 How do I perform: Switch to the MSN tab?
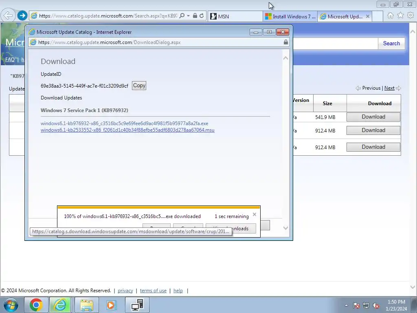[x=235, y=16]
